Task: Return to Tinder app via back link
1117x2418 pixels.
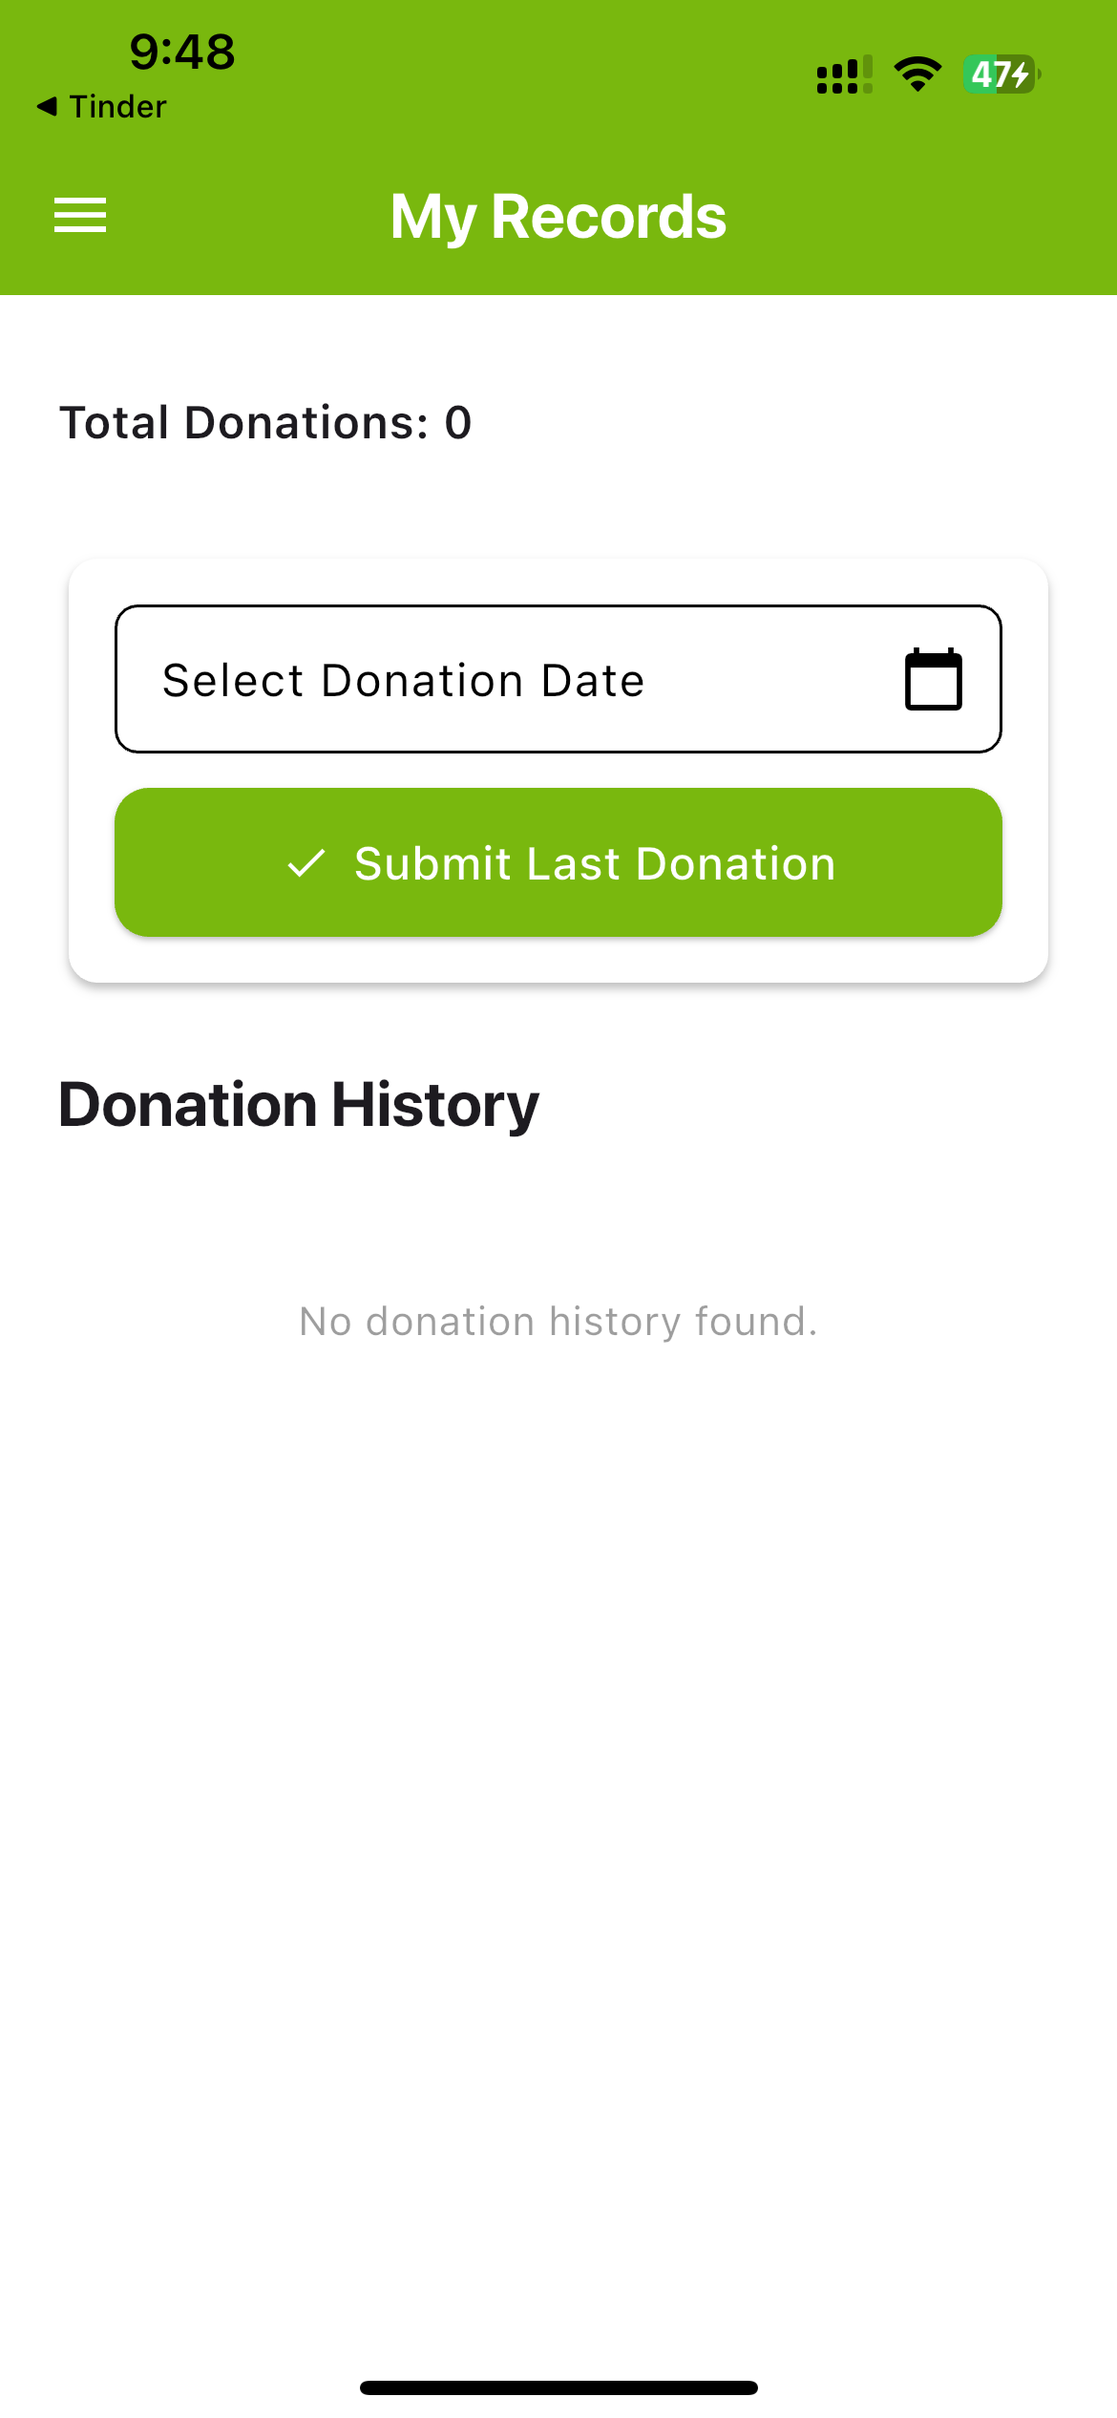Action: pos(102,106)
